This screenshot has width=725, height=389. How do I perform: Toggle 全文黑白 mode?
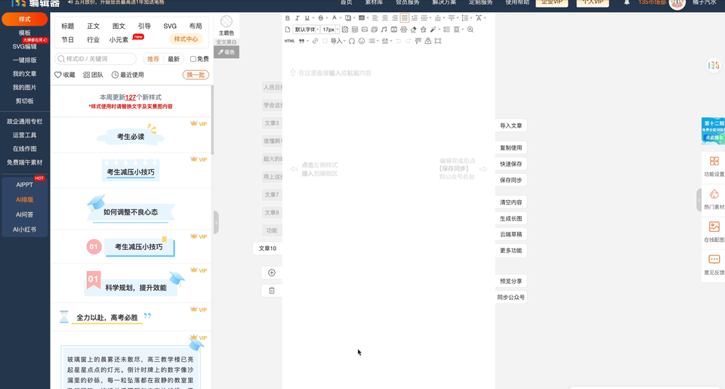(227, 42)
